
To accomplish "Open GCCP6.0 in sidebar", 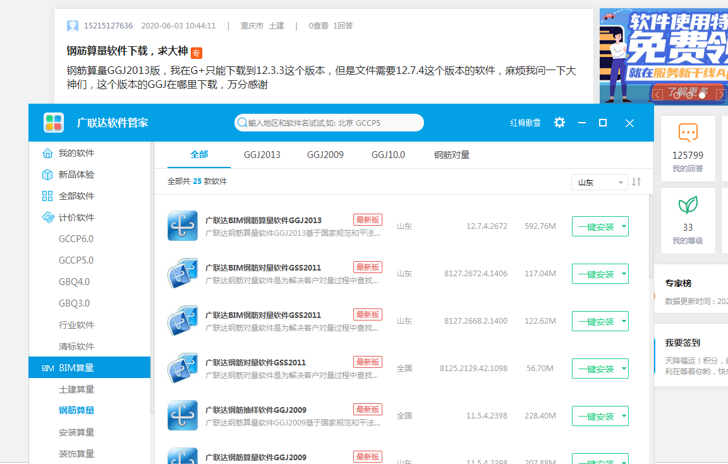I will pos(76,239).
